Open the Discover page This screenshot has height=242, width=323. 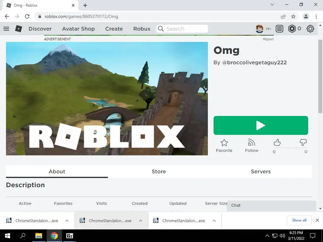pos(40,29)
